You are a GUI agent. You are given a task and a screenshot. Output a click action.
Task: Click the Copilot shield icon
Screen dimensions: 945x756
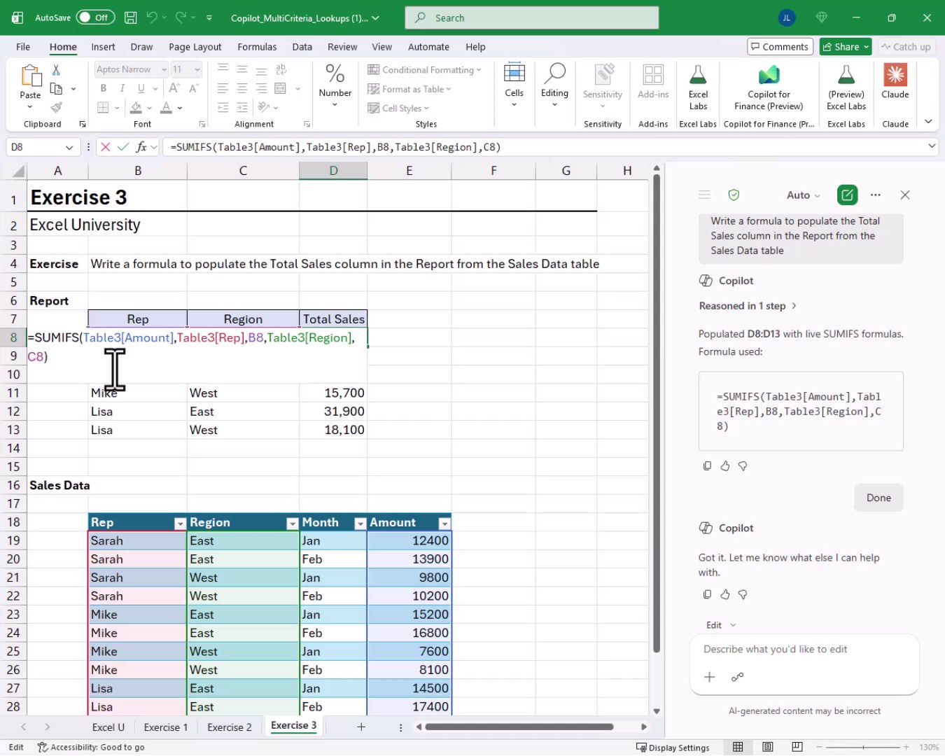point(734,195)
